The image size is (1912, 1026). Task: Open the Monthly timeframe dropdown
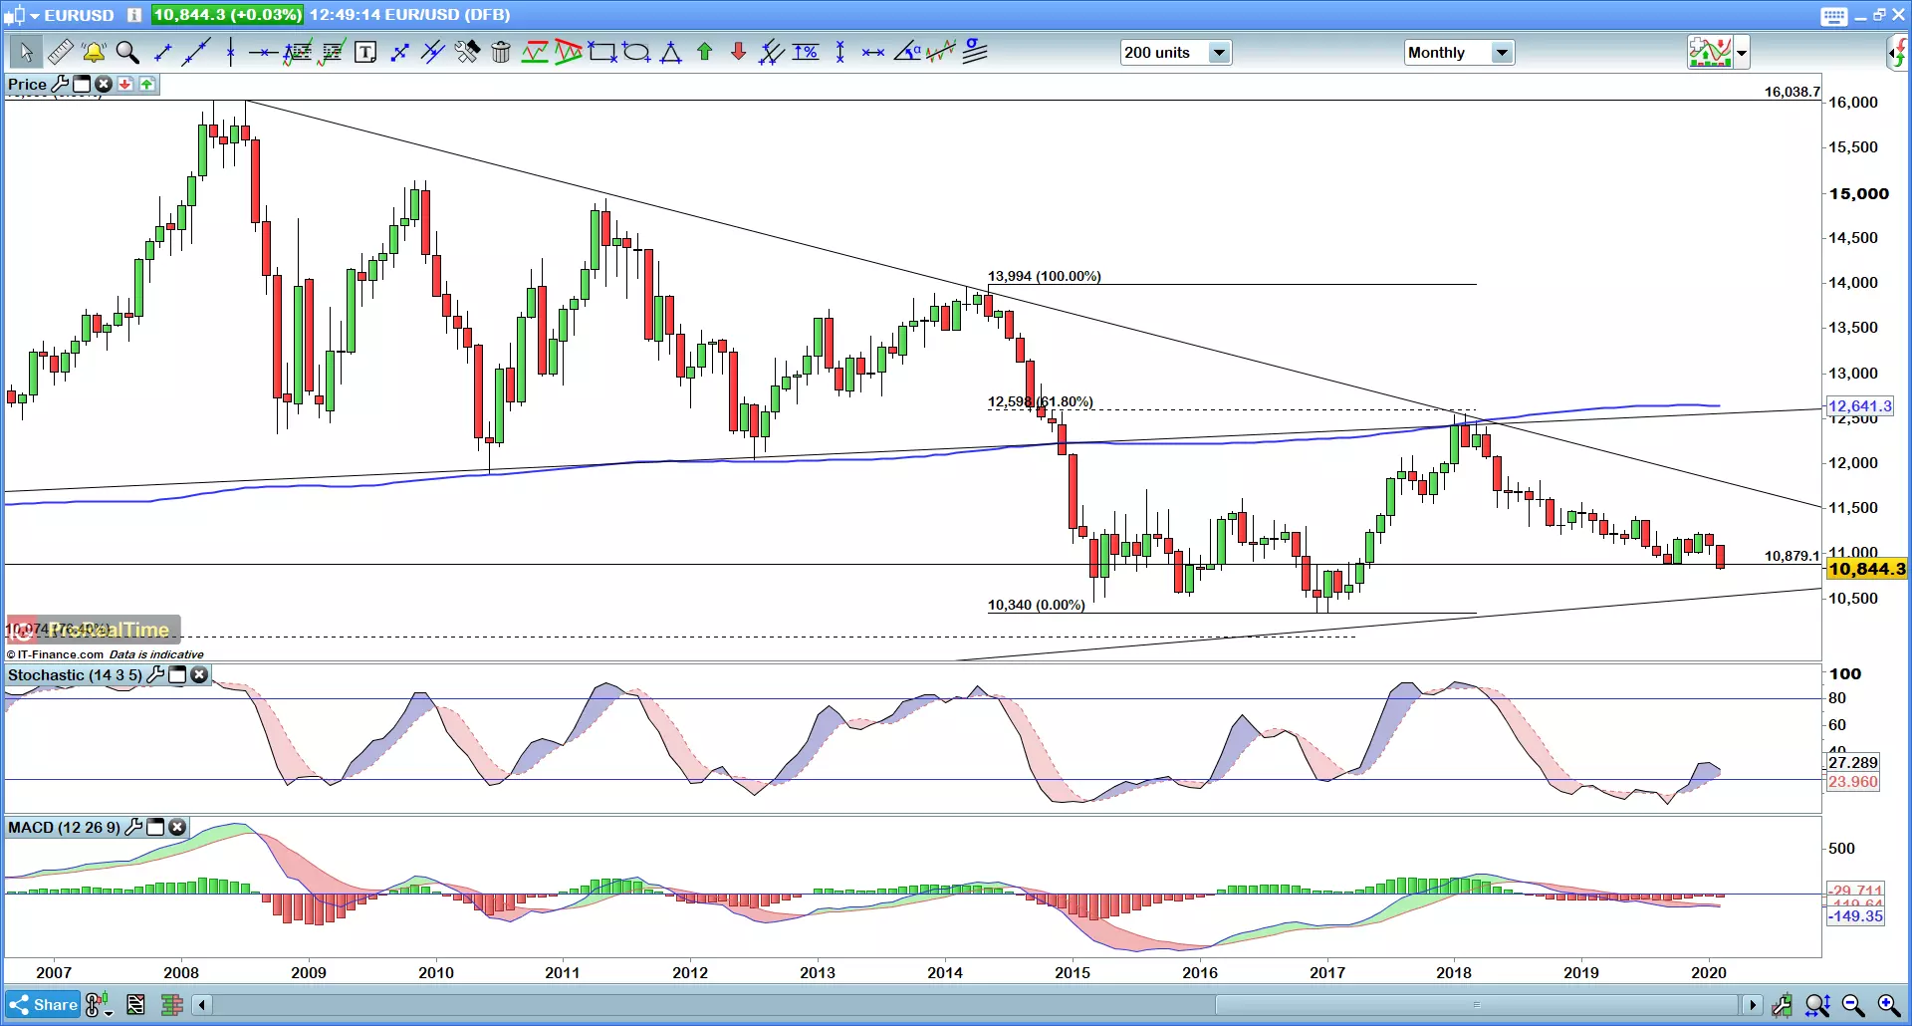[x=1459, y=53]
